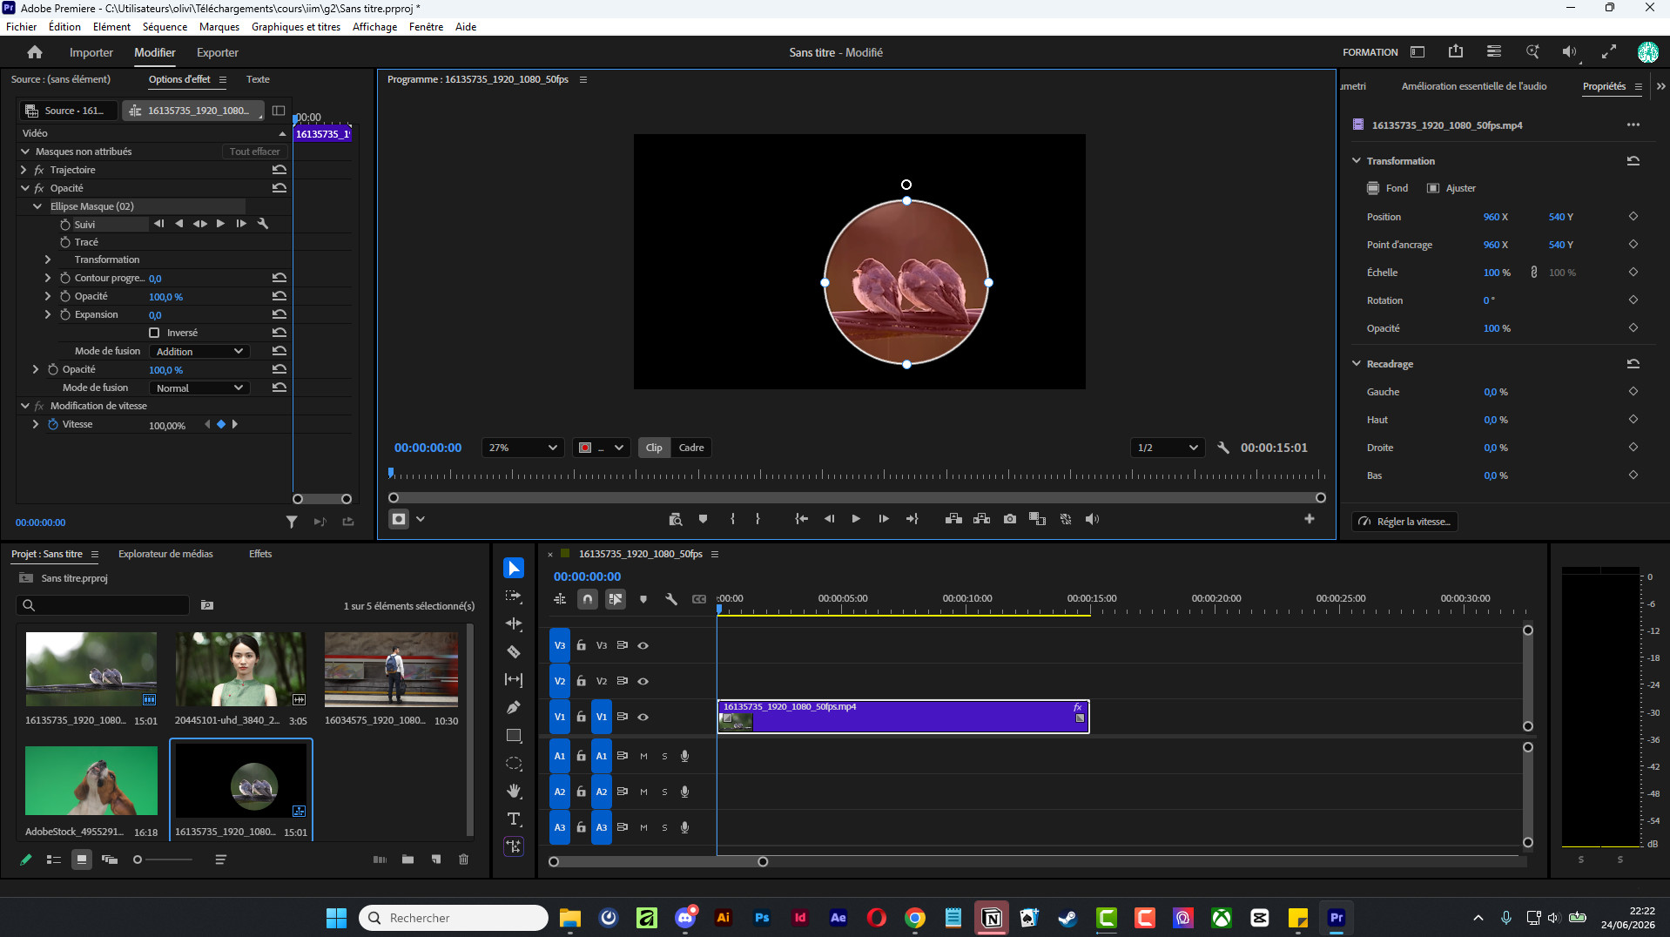
Task: Enable the Inversé mask checkbox
Action: click(x=154, y=333)
